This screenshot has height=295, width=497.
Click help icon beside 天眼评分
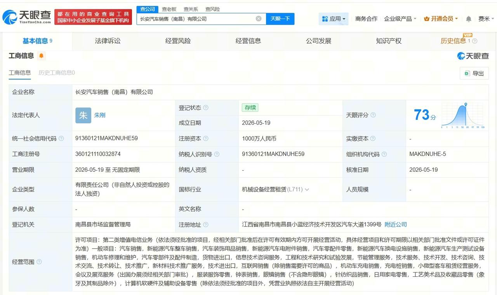pyautogui.click(x=373, y=115)
